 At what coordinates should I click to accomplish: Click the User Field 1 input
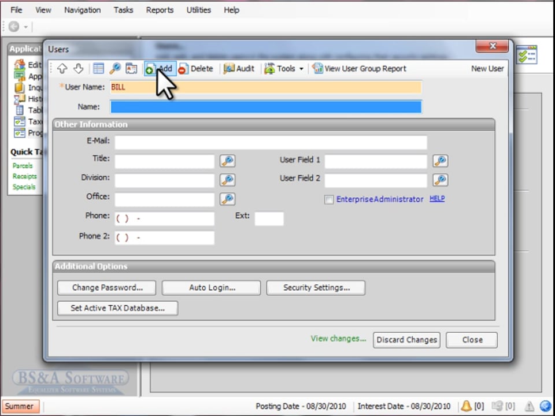(x=376, y=161)
